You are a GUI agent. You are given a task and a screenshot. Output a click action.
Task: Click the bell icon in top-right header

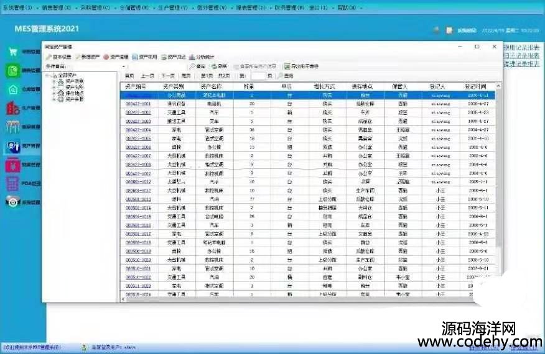click(x=437, y=30)
